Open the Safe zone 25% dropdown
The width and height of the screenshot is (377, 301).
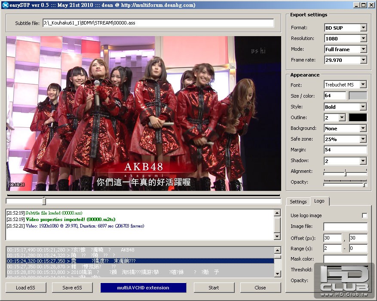(363, 139)
